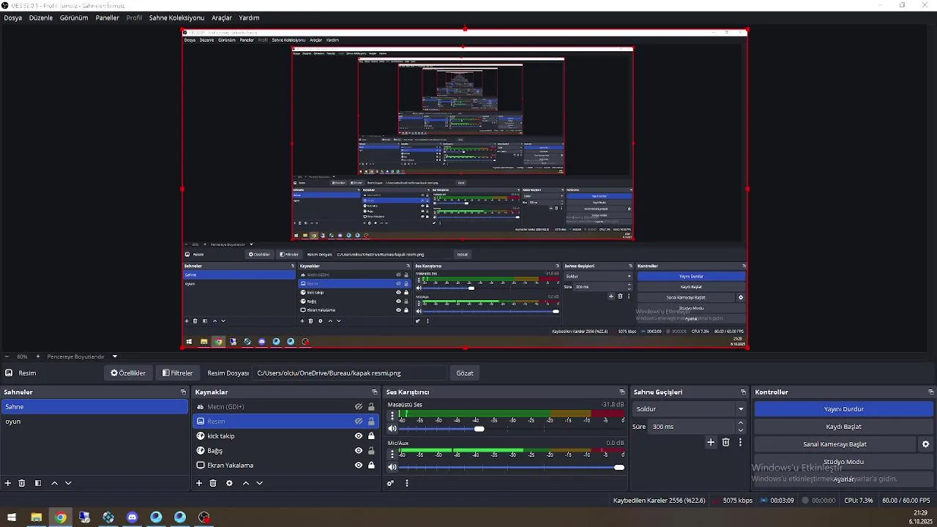Screen dimensions: 937x527
Task: Remove selected source with trash icon in Kaynaklar
Action: (213, 483)
